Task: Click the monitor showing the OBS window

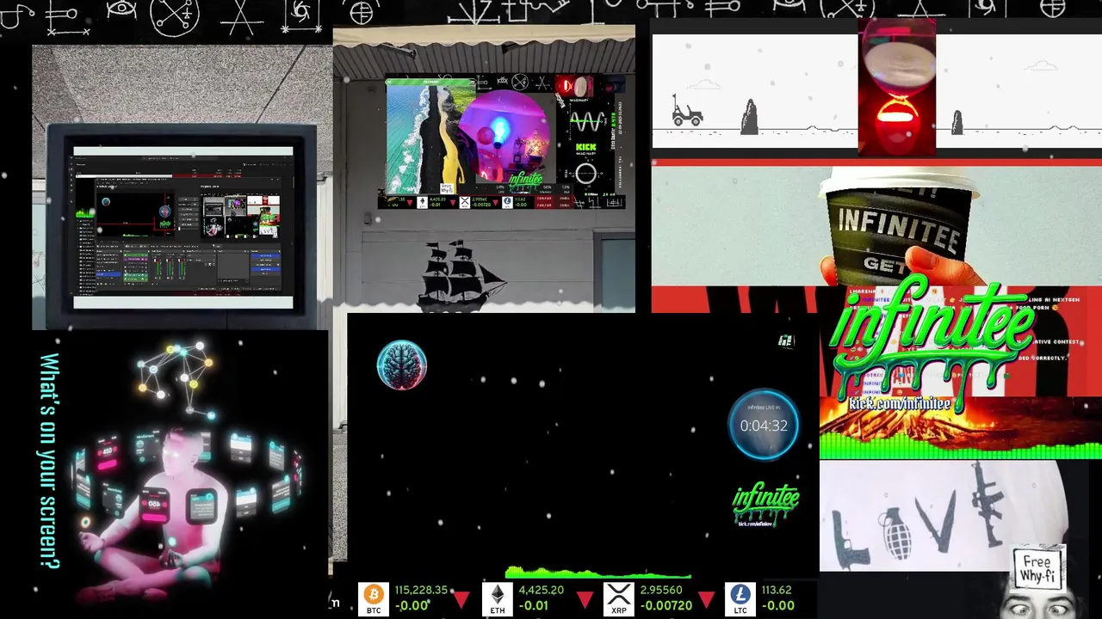Action: pos(183,227)
